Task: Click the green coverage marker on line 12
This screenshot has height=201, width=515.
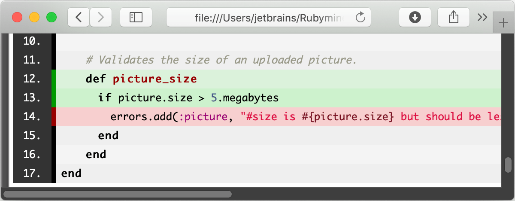Action: 53,79
